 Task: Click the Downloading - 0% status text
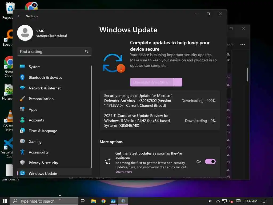pos(200,121)
